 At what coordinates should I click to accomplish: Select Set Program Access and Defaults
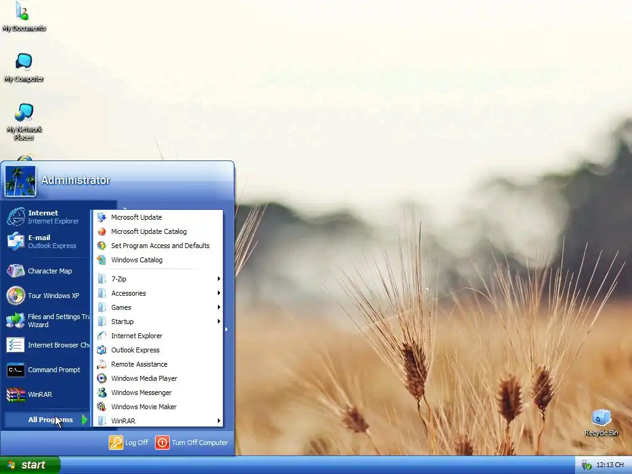(158, 246)
